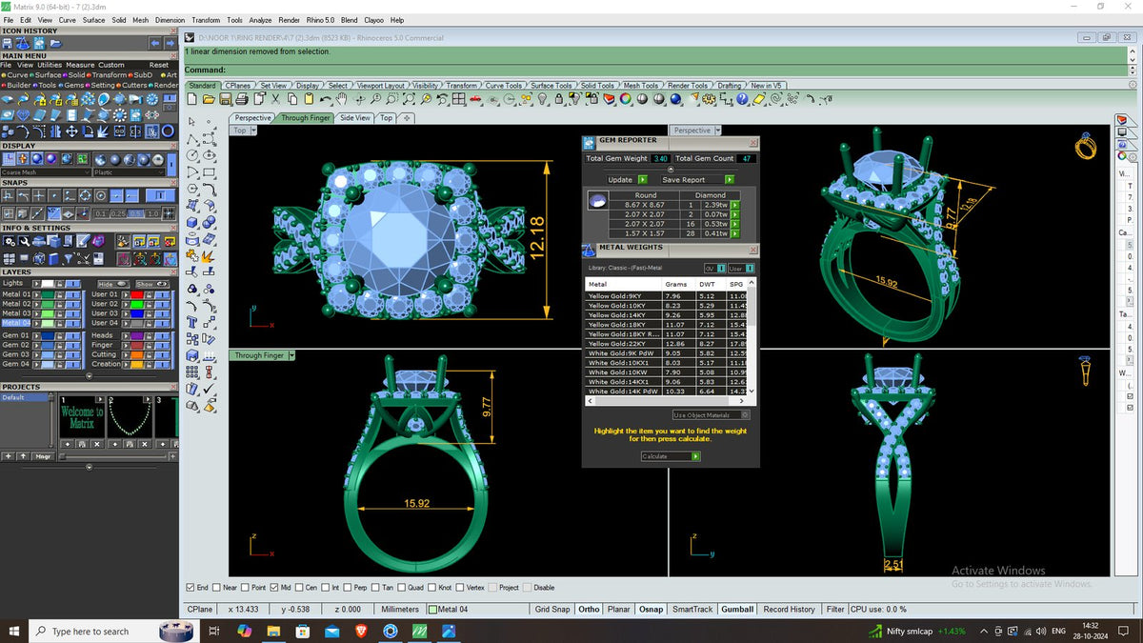Screen dimensions: 1143x643
Task: Toggle the Disable osnap checkbox
Action: pyautogui.click(x=528, y=588)
